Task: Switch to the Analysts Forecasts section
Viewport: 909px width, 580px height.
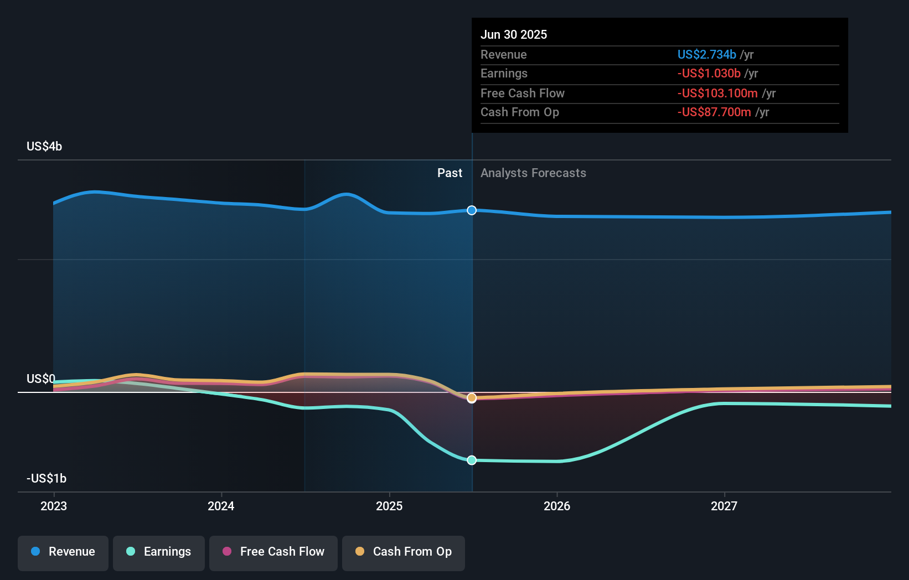Action: (x=533, y=173)
